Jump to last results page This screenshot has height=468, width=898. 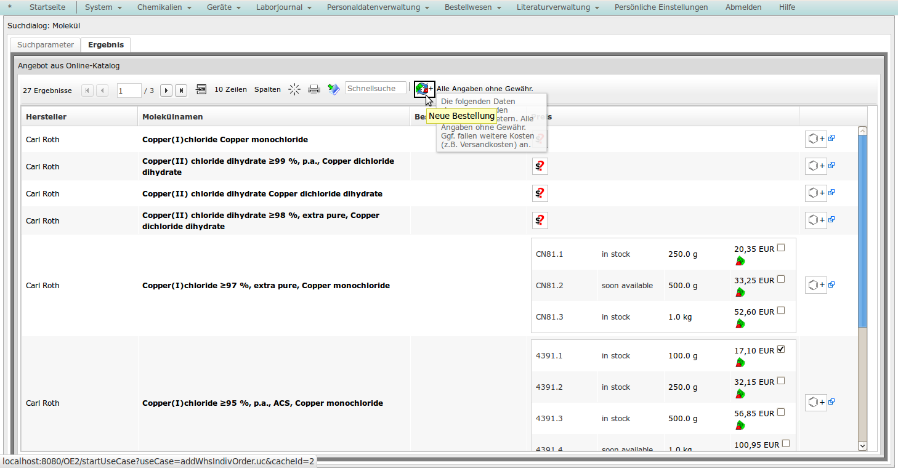coord(181,91)
